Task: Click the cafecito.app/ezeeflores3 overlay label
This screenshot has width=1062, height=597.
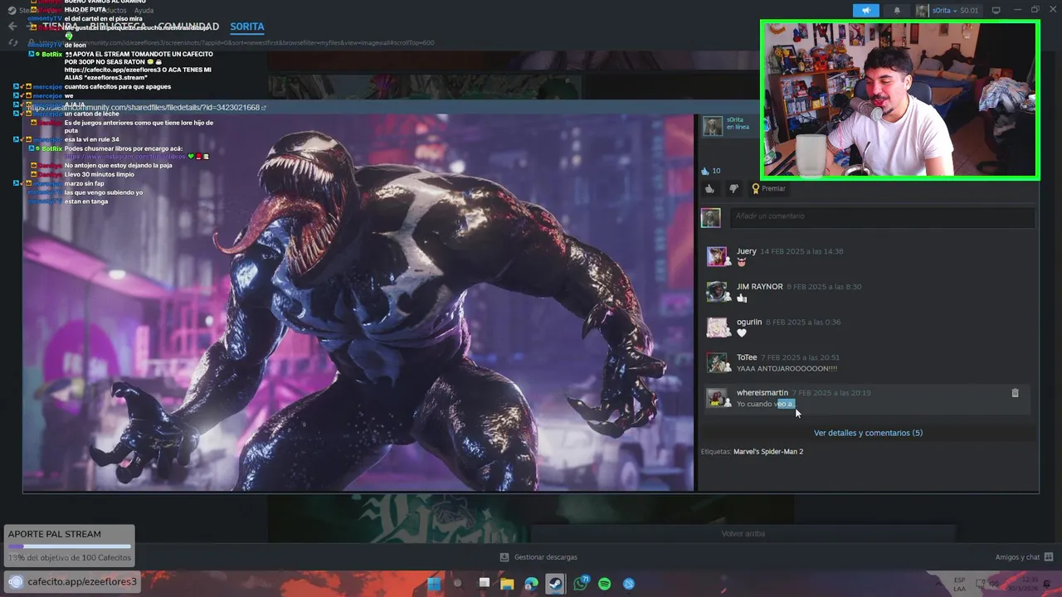Action: [73, 581]
